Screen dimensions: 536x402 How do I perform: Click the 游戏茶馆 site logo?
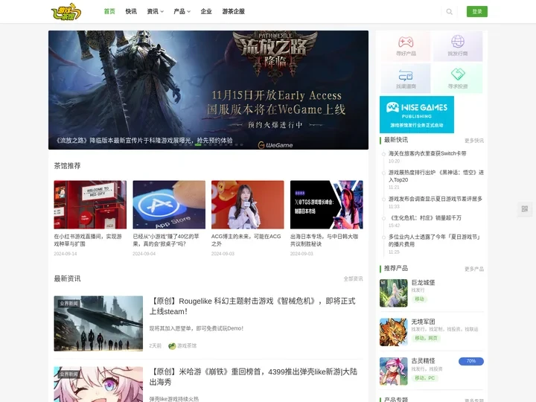[66, 12]
